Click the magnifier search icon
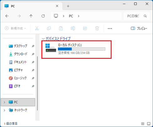The height and width of the screenshot is (127, 153). [145, 16]
